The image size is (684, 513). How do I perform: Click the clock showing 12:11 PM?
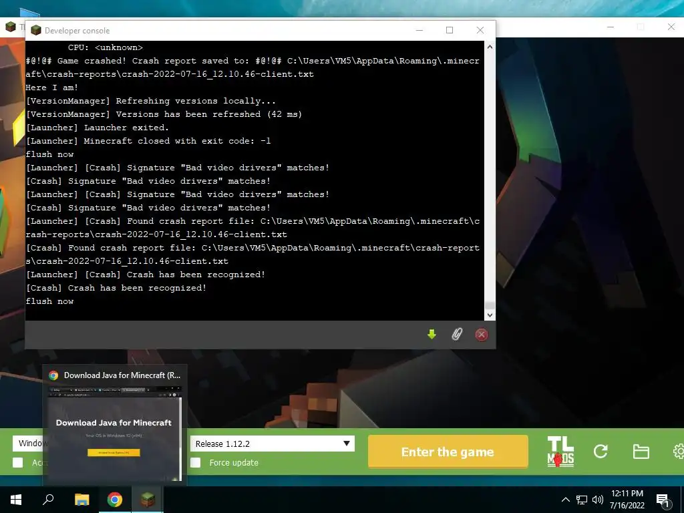pyautogui.click(x=627, y=494)
